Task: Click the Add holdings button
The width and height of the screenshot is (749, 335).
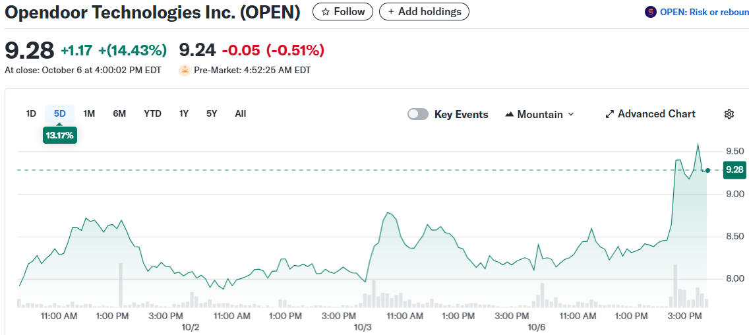Action: (425, 12)
